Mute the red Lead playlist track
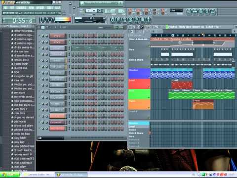 point(149,88)
